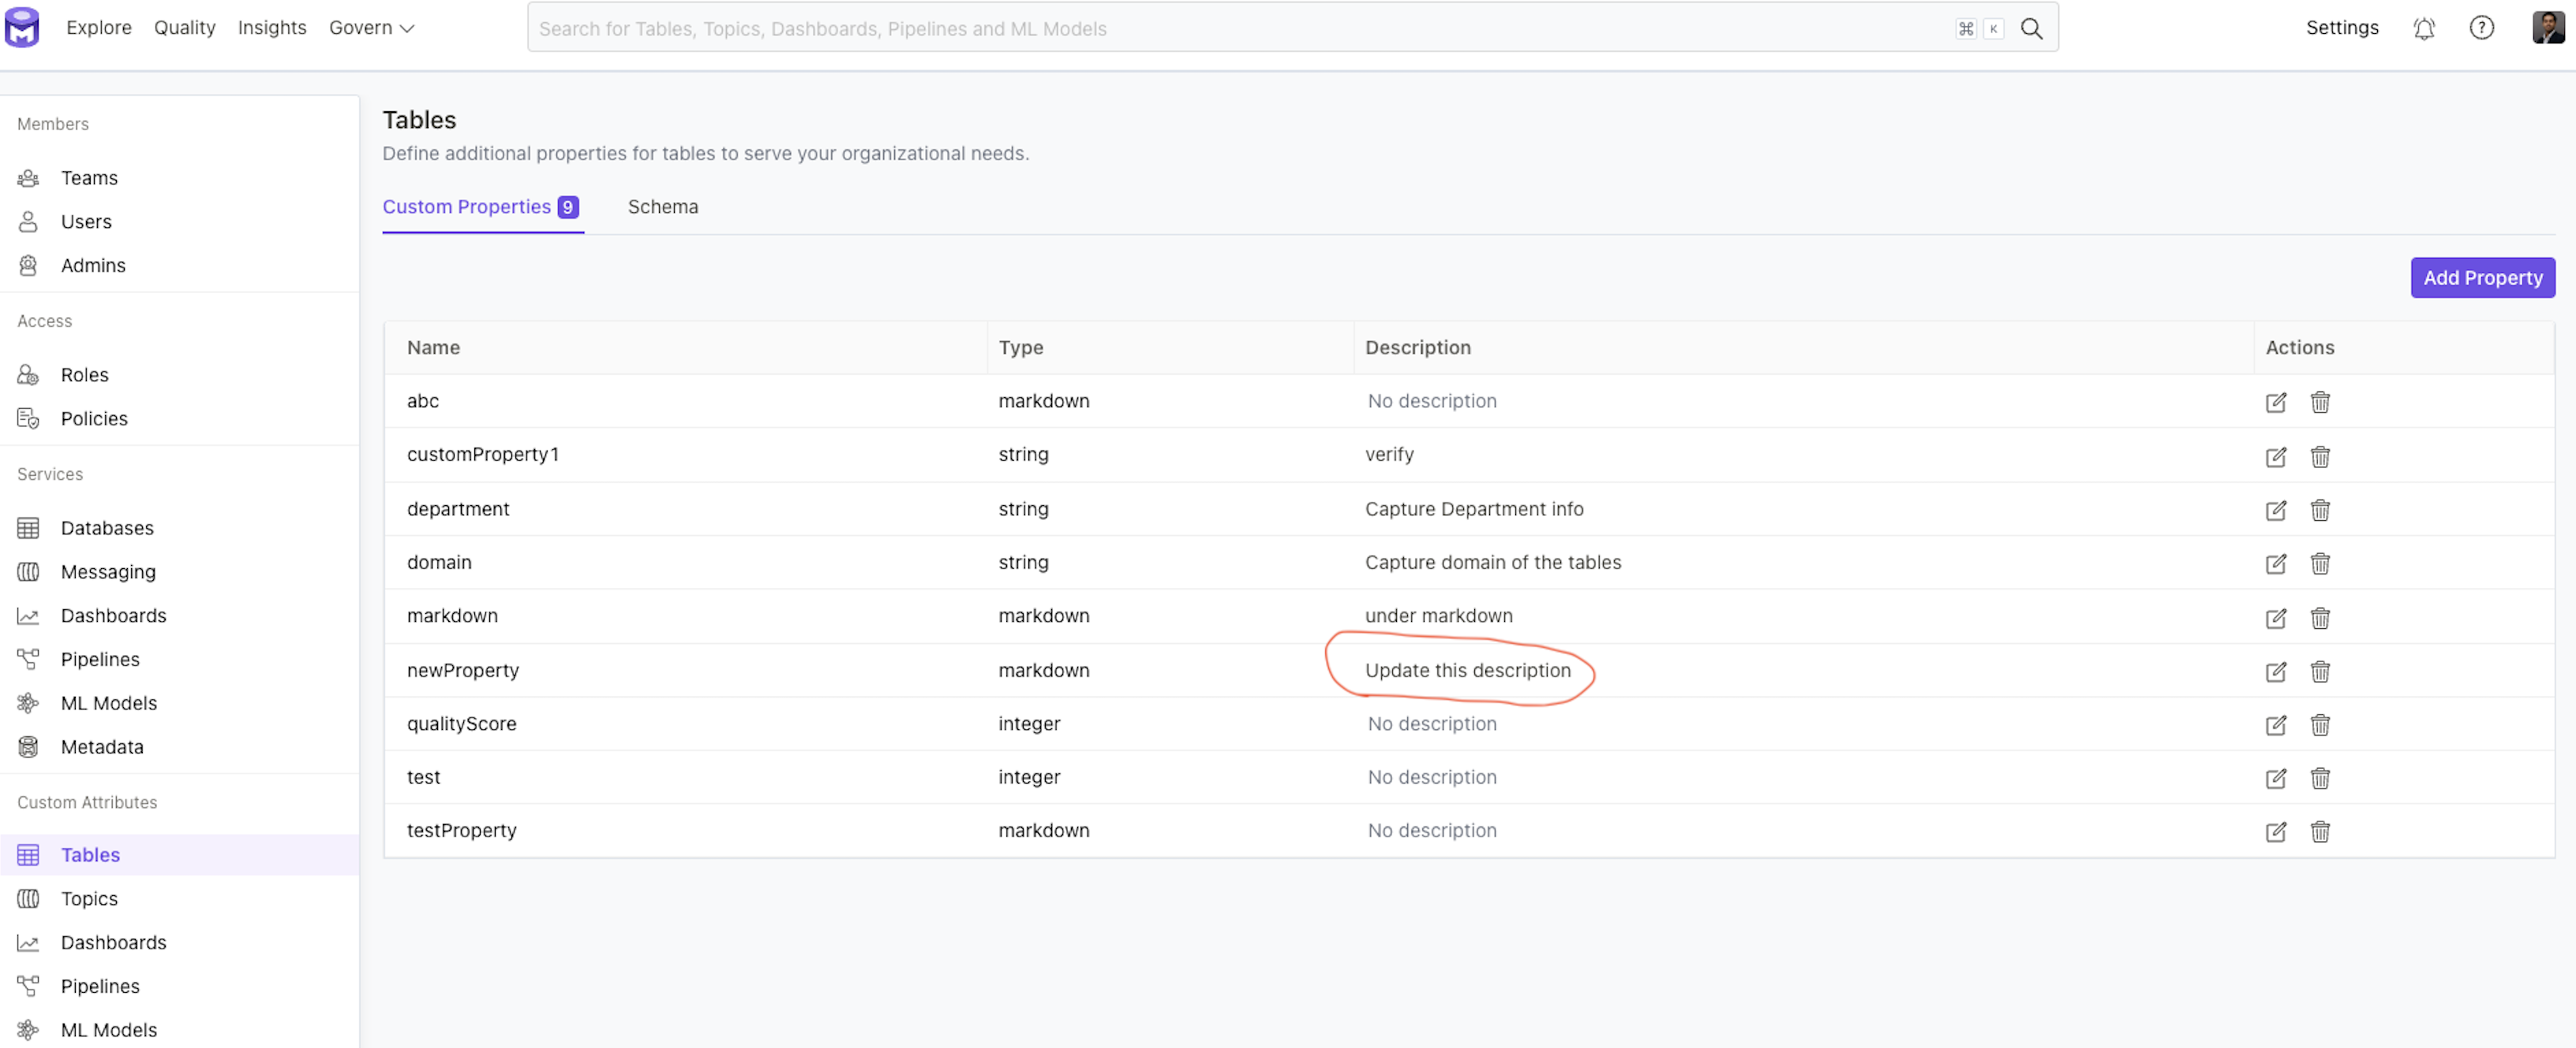Image resolution: width=2576 pixels, height=1048 pixels.
Task: Delete the department property
Action: pyautogui.click(x=2320, y=510)
